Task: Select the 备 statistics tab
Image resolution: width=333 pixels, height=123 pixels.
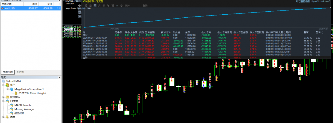Action: tap(121, 6)
